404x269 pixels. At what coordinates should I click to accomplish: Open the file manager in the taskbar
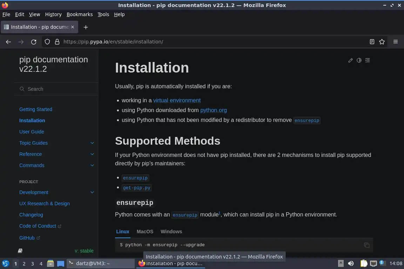point(50,264)
